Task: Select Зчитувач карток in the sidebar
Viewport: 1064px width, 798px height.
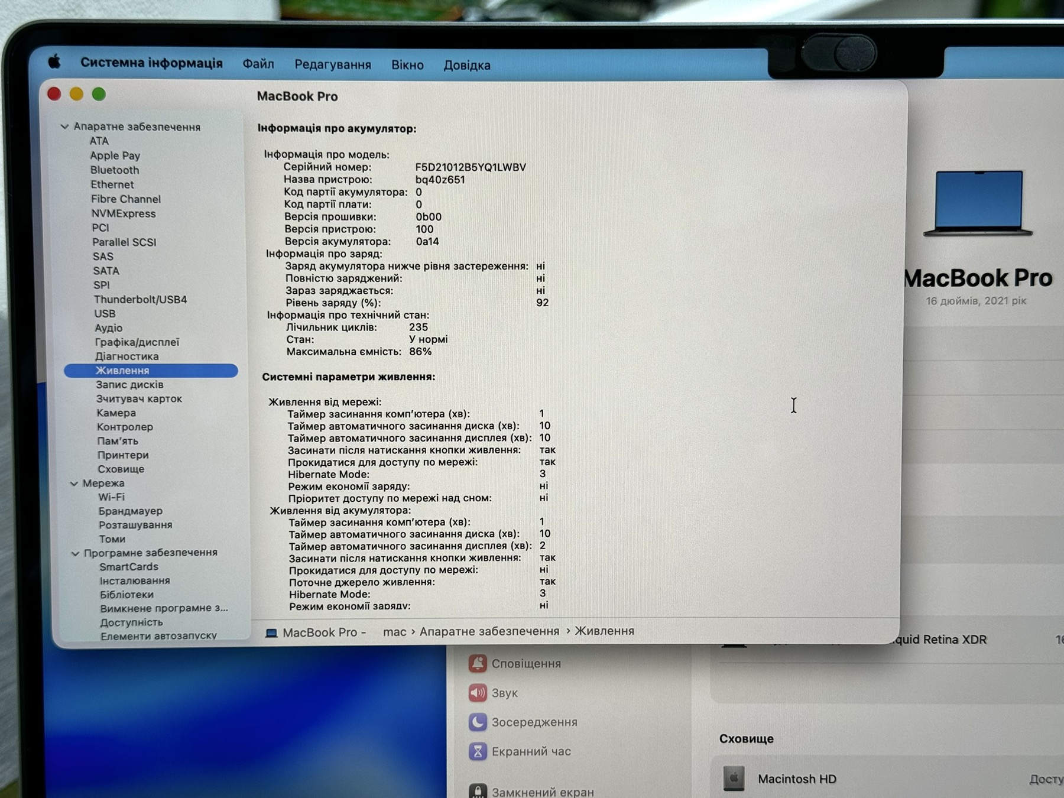Action: tap(140, 398)
